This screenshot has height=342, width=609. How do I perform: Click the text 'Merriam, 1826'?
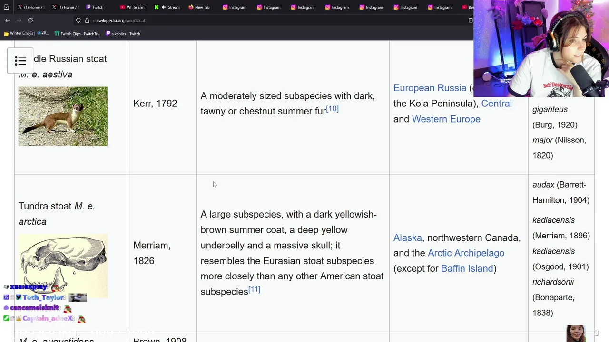click(152, 253)
